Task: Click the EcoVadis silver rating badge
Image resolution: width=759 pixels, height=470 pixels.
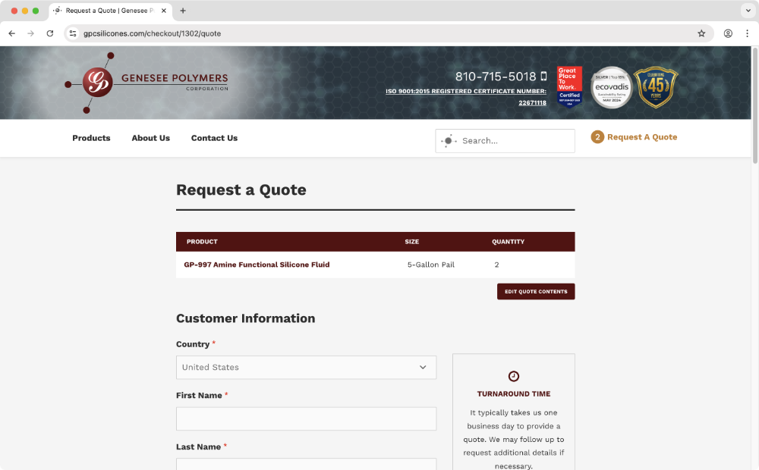Action: point(611,88)
